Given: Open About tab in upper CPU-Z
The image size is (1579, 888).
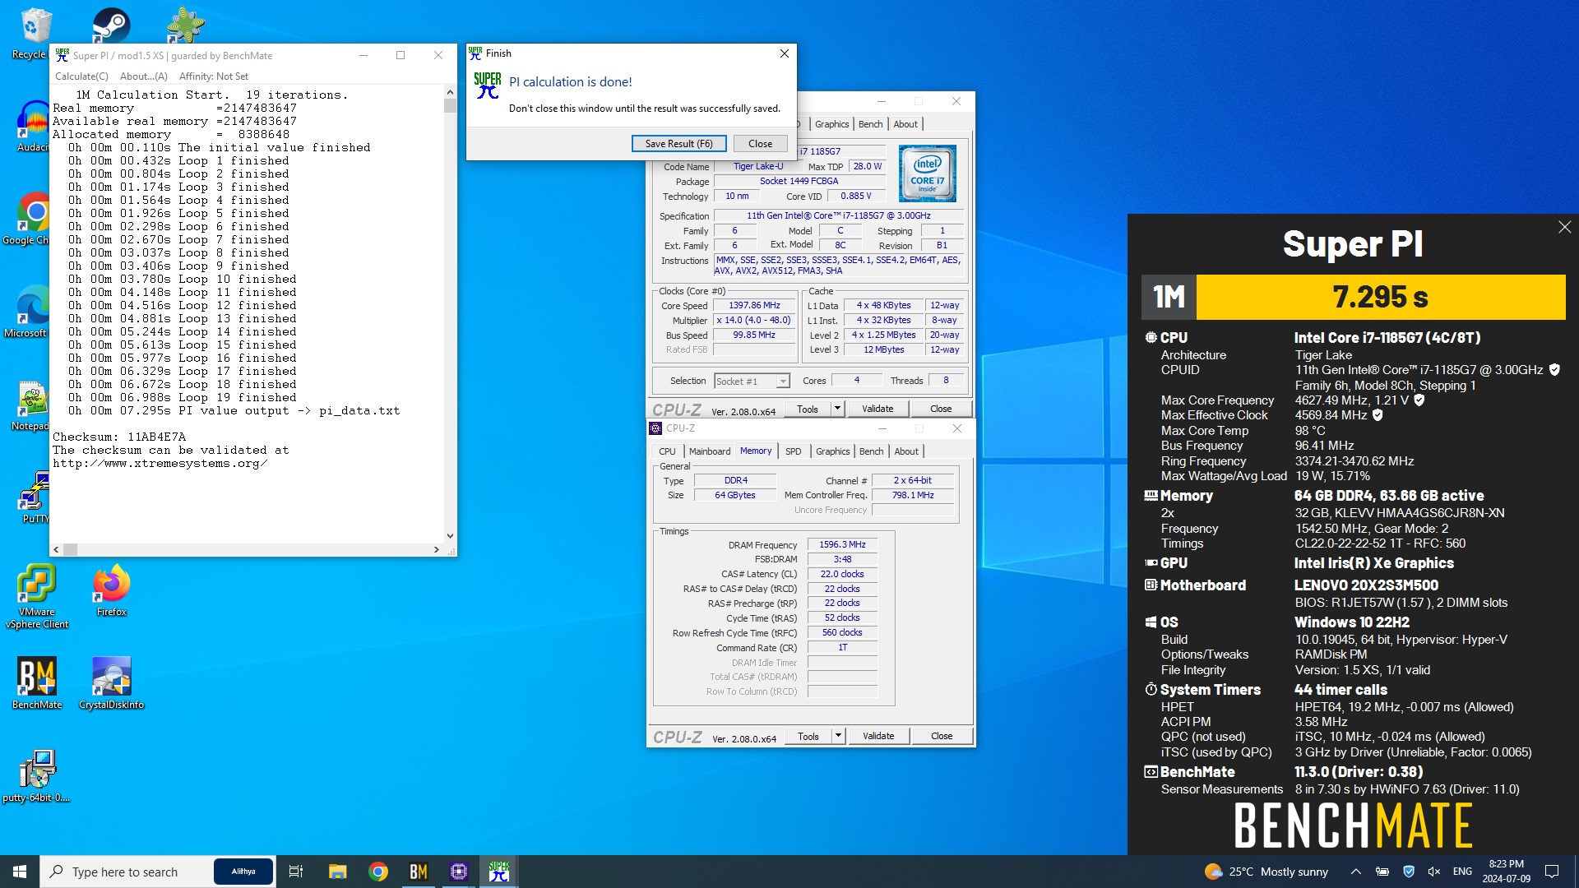Looking at the screenshot, I should pos(905,124).
